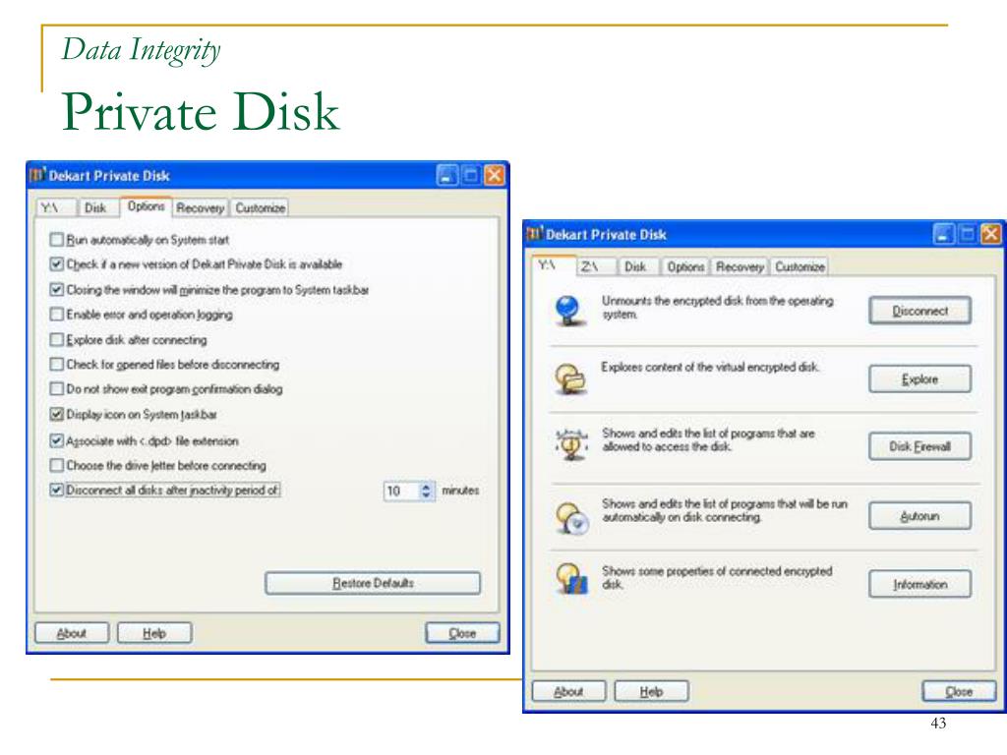Close the left window with red X
This screenshot has width=1007, height=755.
point(494,175)
